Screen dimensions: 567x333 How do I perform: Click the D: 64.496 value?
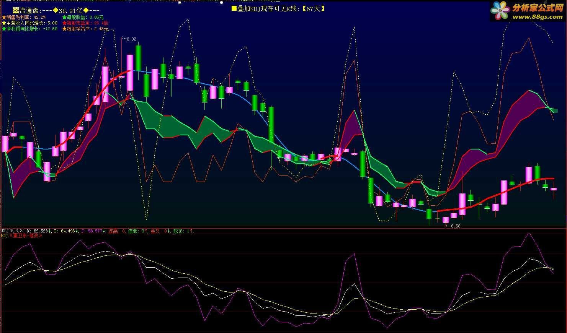[x=65, y=231]
